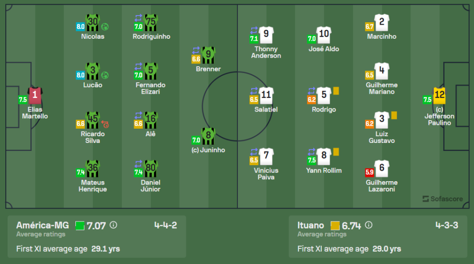Viewport: 474px width, 264px height.
Task: Open José Aldo's player name link
Action: tap(324, 49)
